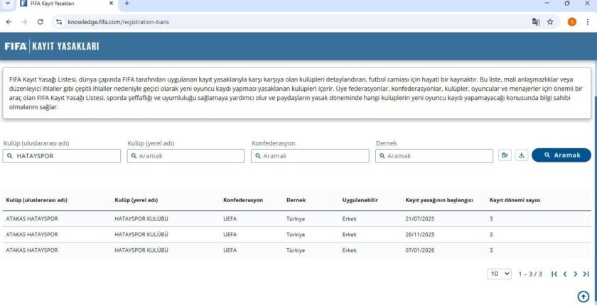The height and width of the screenshot is (305, 597).
Task: Close the FIFA Kayıt Yasakları tab
Action: pyautogui.click(x=111, y=4)
